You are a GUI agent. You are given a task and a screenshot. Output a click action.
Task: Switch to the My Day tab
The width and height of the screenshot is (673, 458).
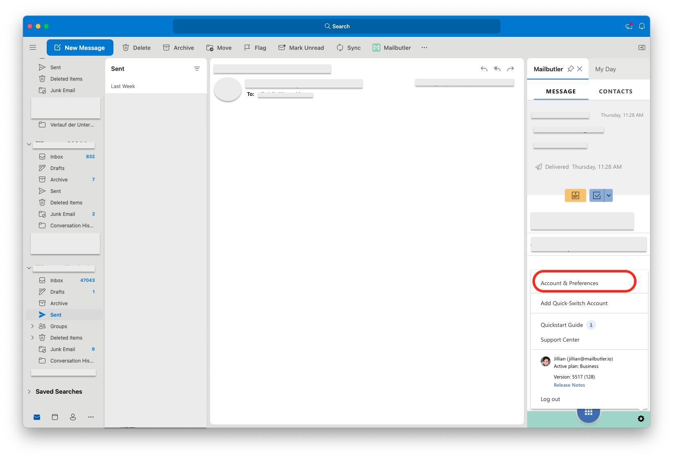click(x=605, y=69)
